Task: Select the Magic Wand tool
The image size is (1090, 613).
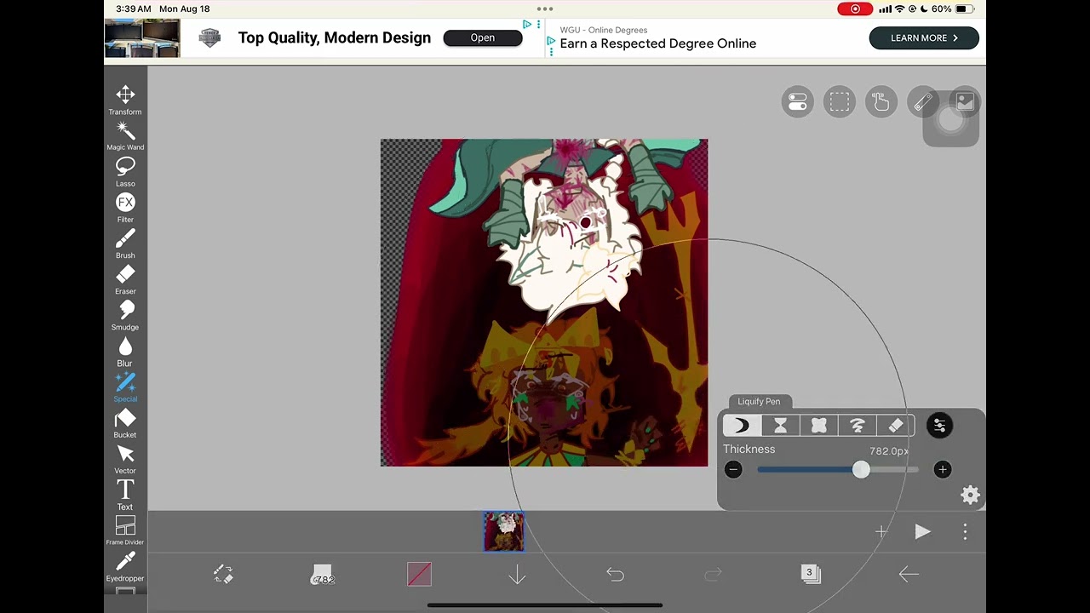Action: 125,136
